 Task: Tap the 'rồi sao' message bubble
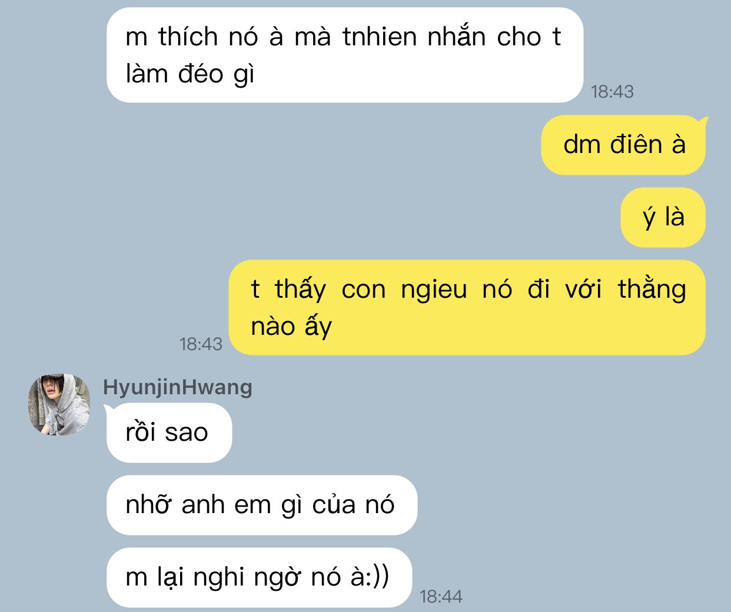tap(169, 433)
